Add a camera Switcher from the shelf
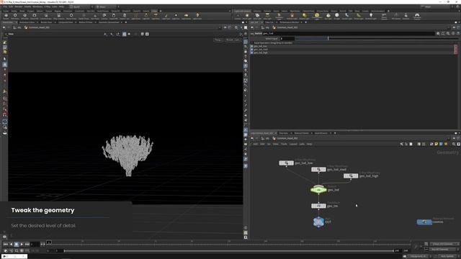The width and height of the screenshot is (461, 259). click(x=406, y=16)
